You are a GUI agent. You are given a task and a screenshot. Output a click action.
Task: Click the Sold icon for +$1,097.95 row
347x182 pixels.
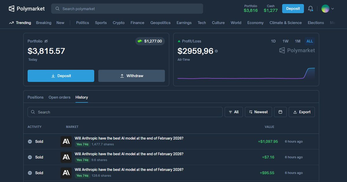point(30,142)
